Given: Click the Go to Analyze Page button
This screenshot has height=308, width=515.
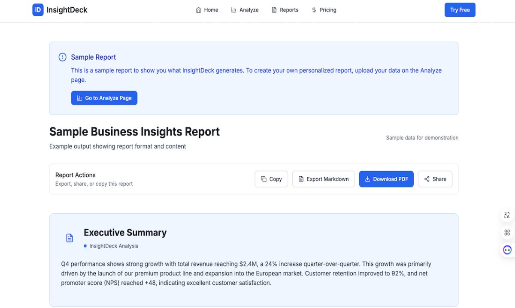Looking at the screenshot, I should pyautogui.click(x=104, y=98).
